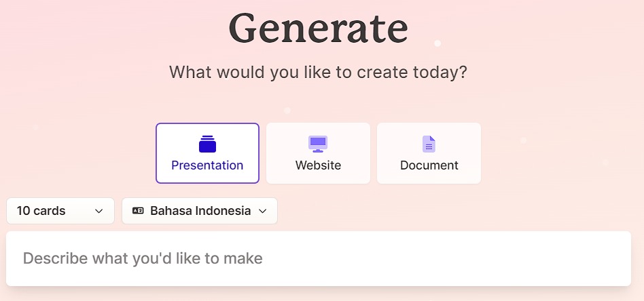Click the "What would you like to create today?" subtitle
This screenshot has width=644, height=301.
click(318, 72)
